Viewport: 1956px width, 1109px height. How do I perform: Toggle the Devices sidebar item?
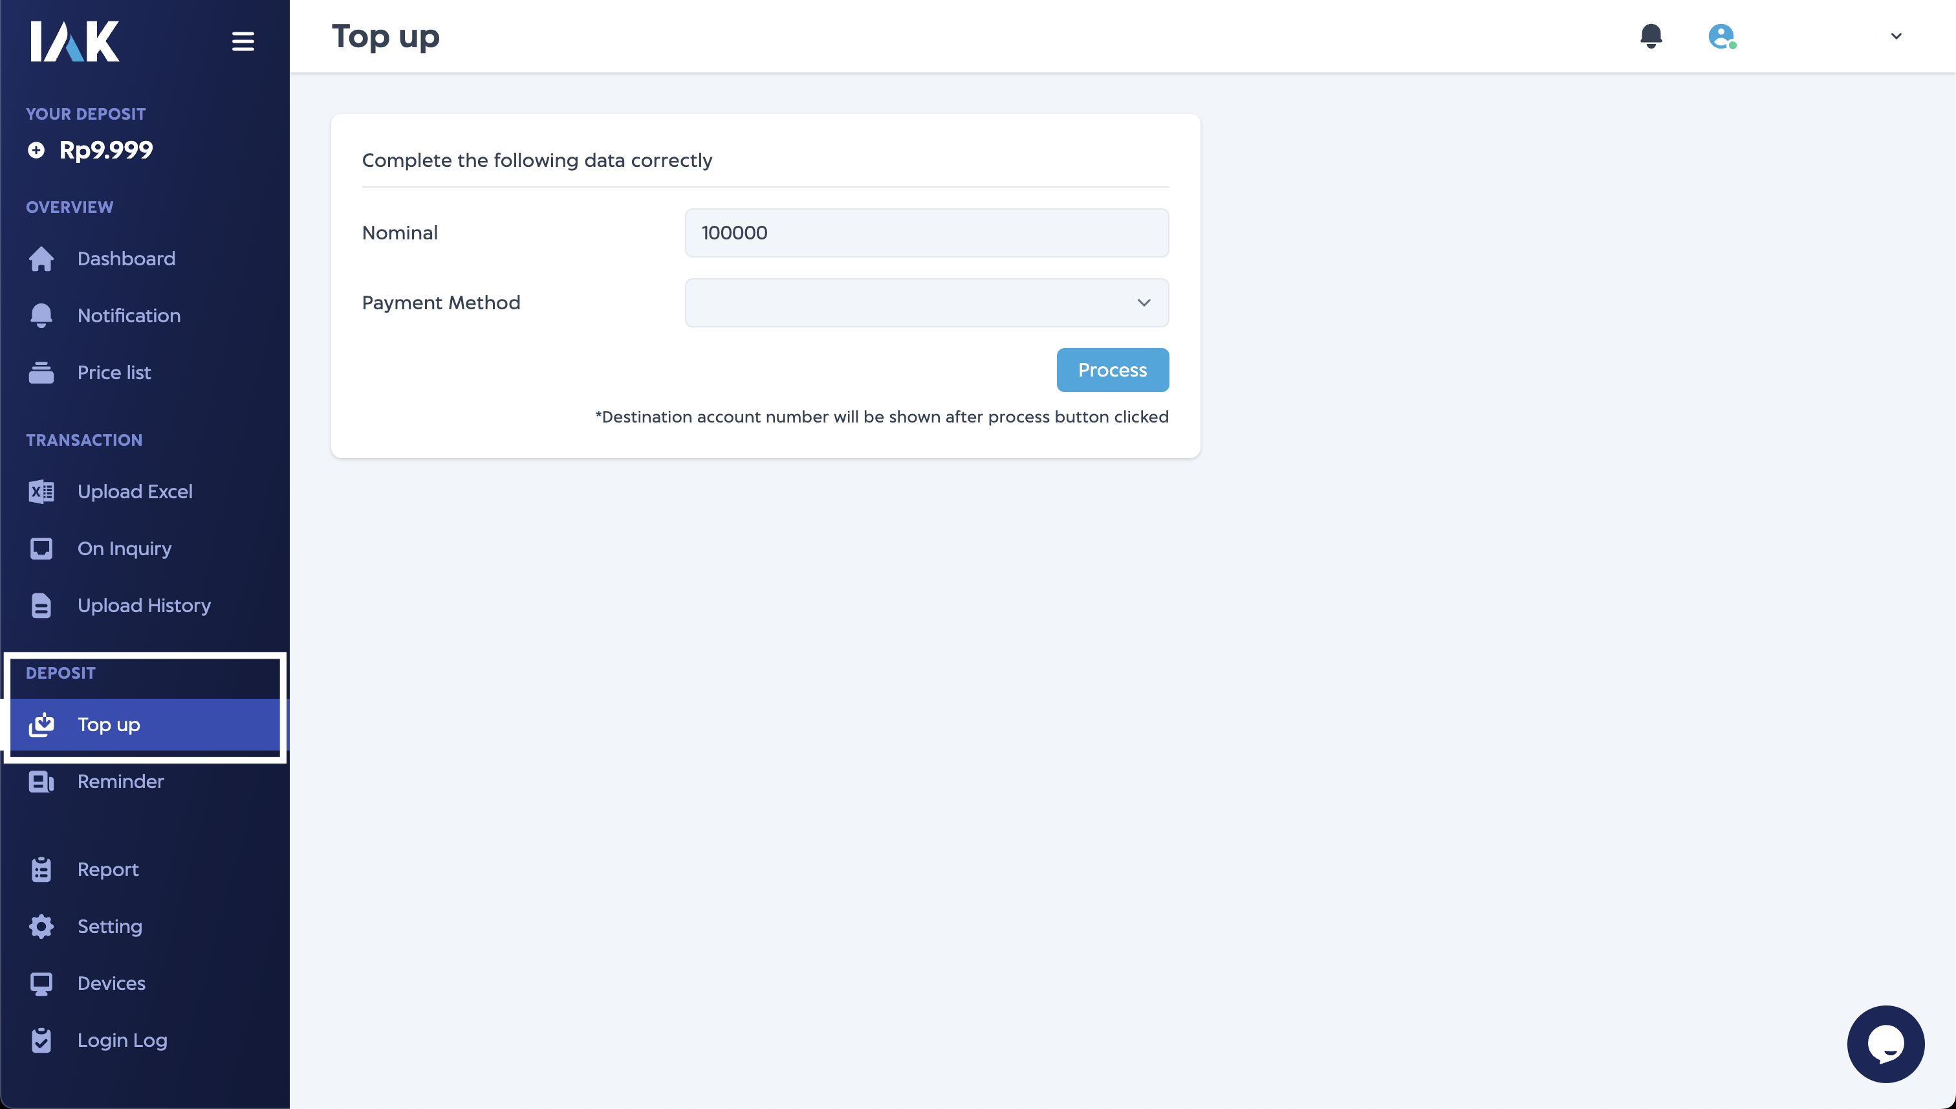point(110,983)
